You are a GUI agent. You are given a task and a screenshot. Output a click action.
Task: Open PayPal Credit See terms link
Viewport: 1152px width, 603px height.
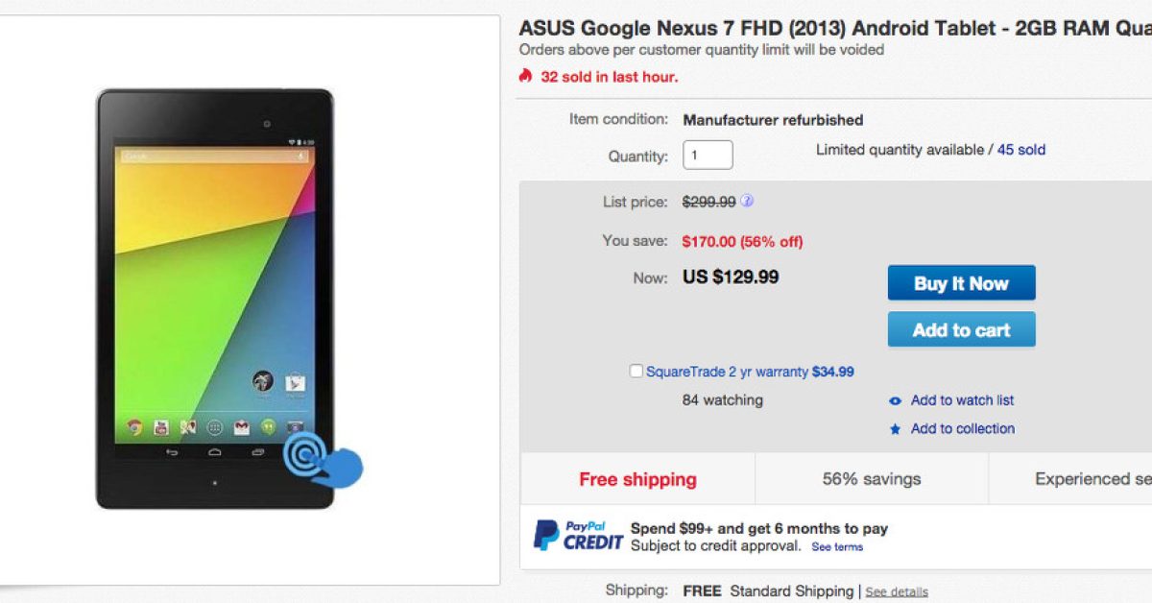837,547
